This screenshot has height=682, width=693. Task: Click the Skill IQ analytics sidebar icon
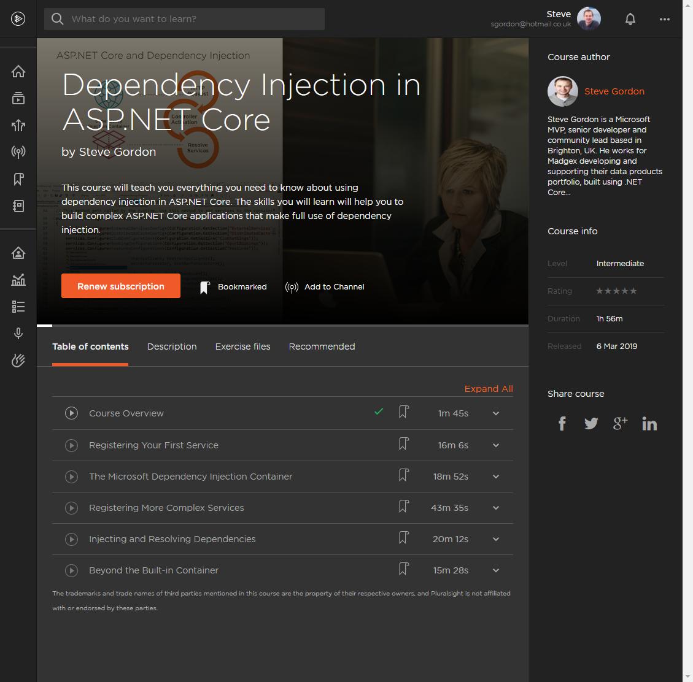click(x=18, y=280)
